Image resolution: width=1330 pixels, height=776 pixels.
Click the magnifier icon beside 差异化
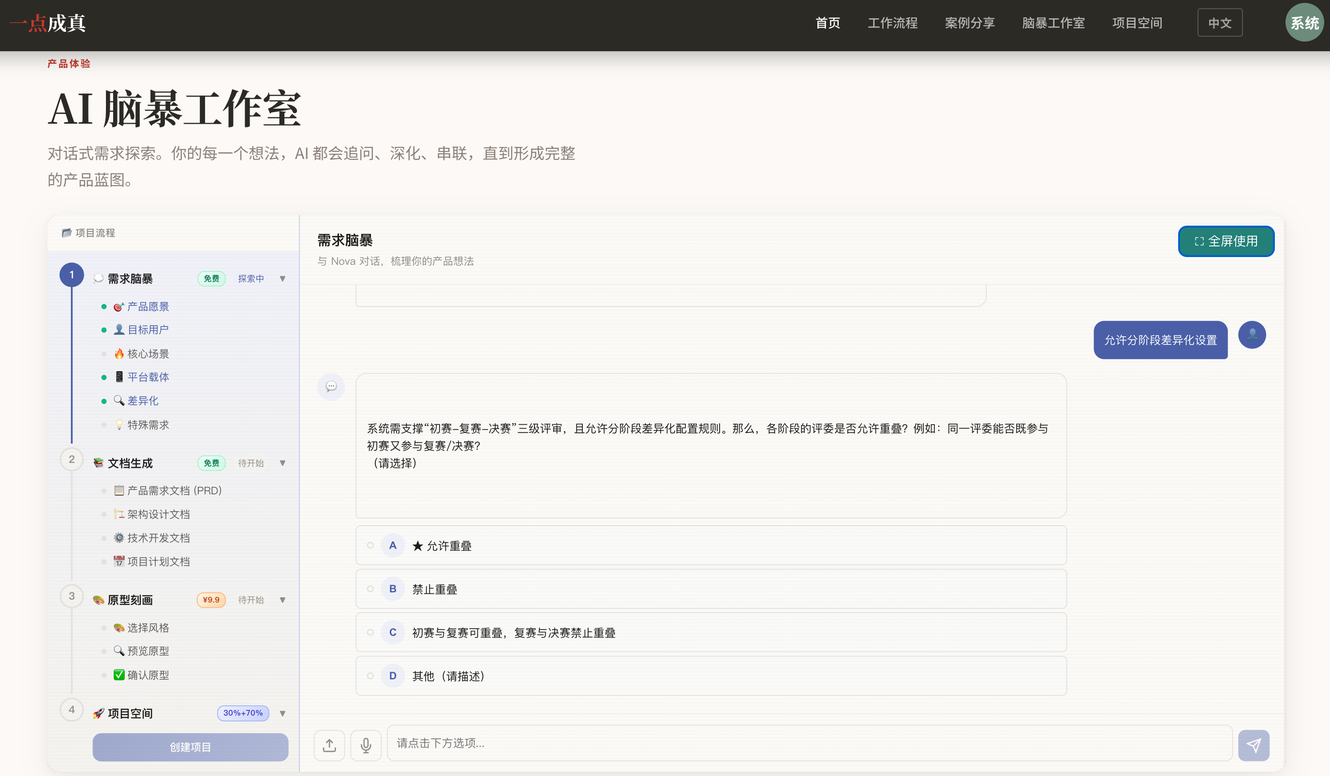[x=119, y=400]
